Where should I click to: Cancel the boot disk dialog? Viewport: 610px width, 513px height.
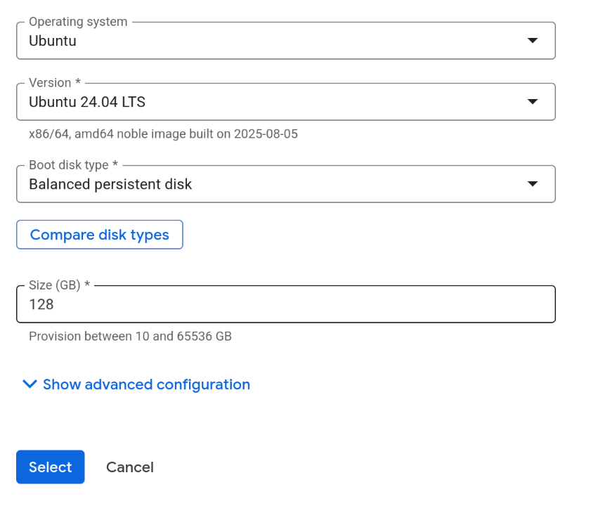tap(130, 467)
